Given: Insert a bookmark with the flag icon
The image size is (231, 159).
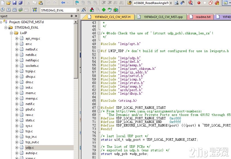Looking at the screenshot, I should 77,3.
